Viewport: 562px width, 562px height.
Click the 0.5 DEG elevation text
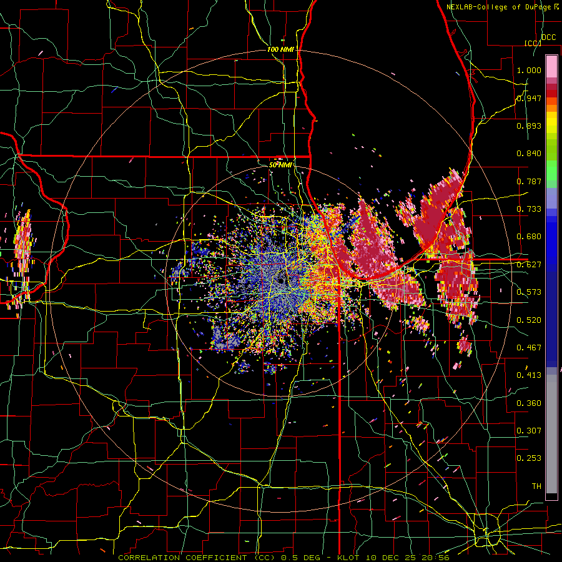tap(302, 558)
